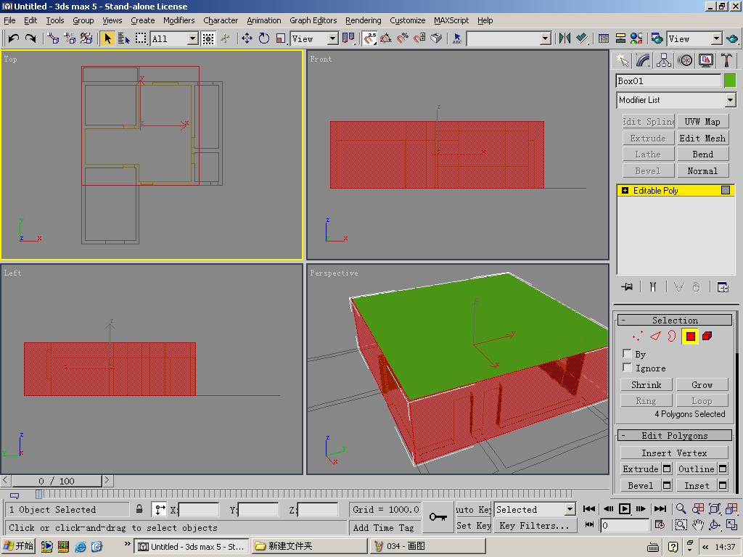Open the Customize menu
Screen dimensions: 743x557
tap(408, 20)
